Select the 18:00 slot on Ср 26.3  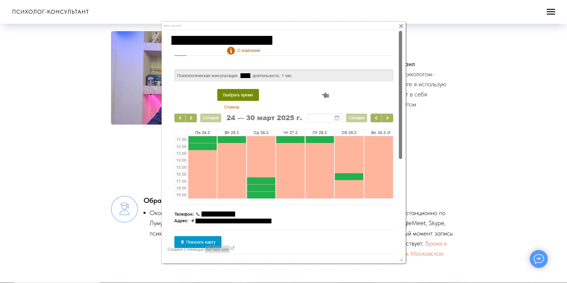click(x=261, y=188)
